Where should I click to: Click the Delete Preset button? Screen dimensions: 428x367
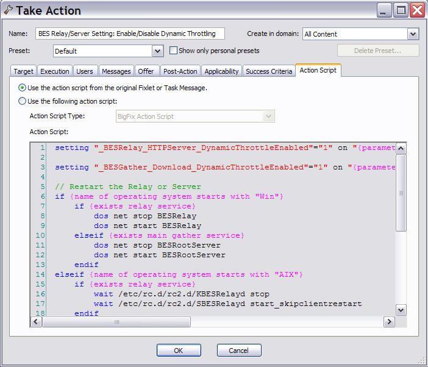[378, 51]
